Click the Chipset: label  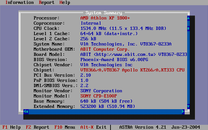point(44,70)
